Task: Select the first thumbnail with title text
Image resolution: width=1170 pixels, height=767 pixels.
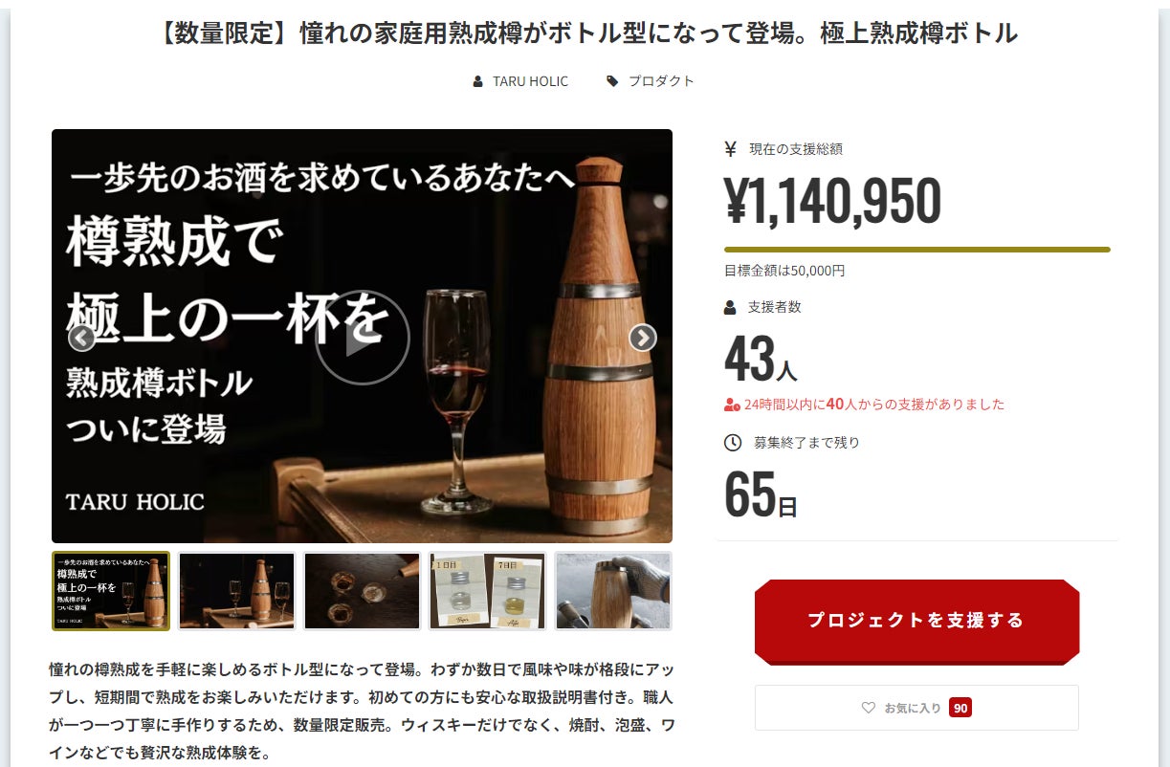Action: [x=111, y=591]
